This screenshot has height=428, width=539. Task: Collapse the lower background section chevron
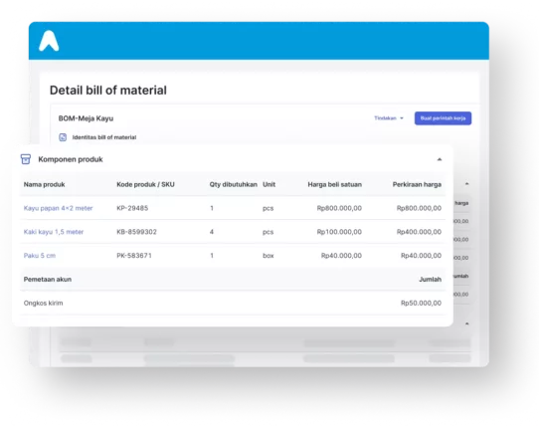point(466,323)
